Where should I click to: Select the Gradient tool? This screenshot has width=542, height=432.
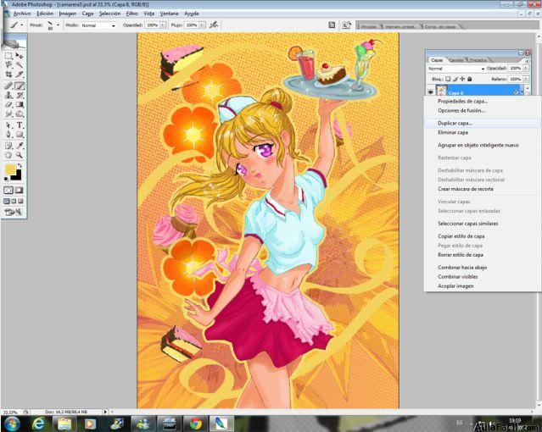[x=20, y=105]
